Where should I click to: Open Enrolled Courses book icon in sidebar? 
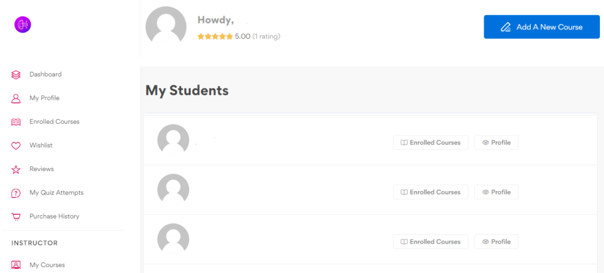(16, 122)
